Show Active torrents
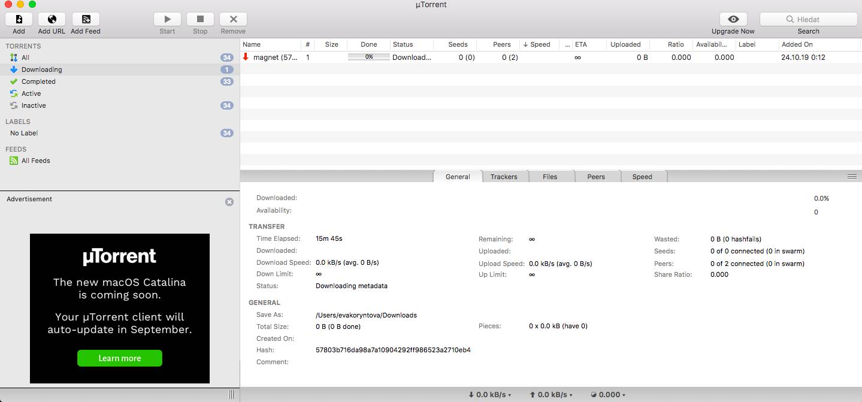862x402 pixels. point(120,93)
